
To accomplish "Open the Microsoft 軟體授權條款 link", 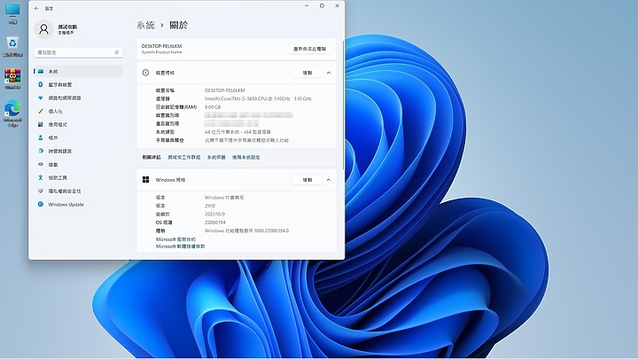I will (x=180, y=246).
